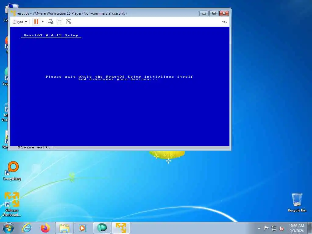
Task: Select the VMware Player taskbar button
Action: tap(121, 228)
